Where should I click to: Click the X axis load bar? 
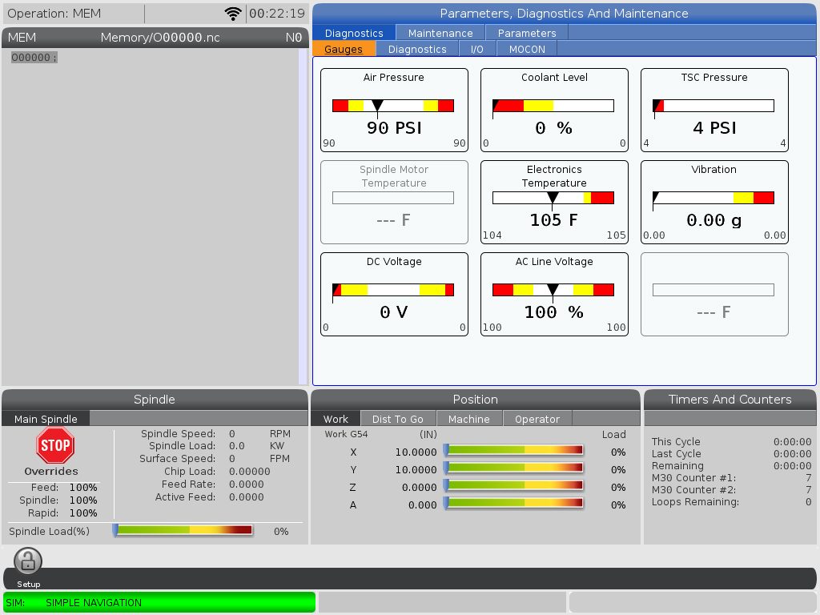[514, 451]
